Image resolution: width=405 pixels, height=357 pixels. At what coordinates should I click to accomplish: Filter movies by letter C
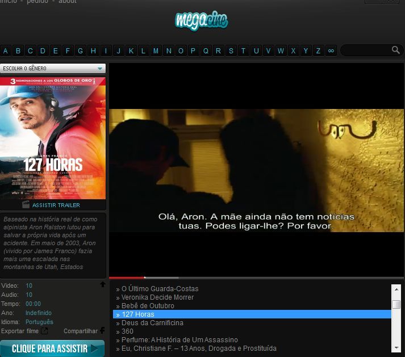[31, 51]
